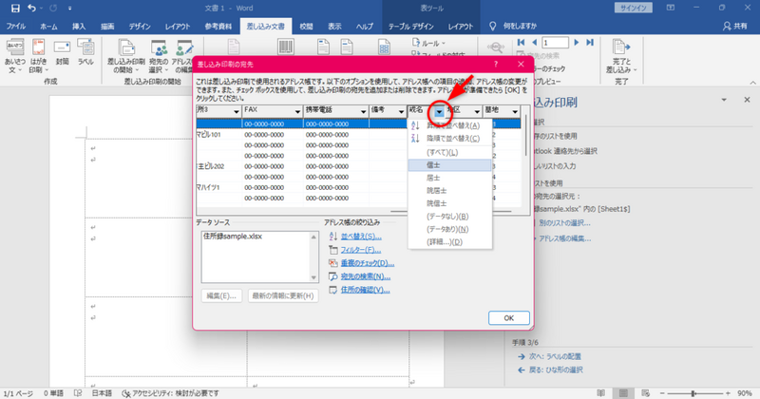Open 完了と差し込み finish and merge
This screenshot has width=760, height=399.
(621, 56)
